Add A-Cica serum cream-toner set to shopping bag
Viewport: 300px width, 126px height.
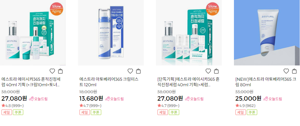pyautogui.click(x=60, y=71)
